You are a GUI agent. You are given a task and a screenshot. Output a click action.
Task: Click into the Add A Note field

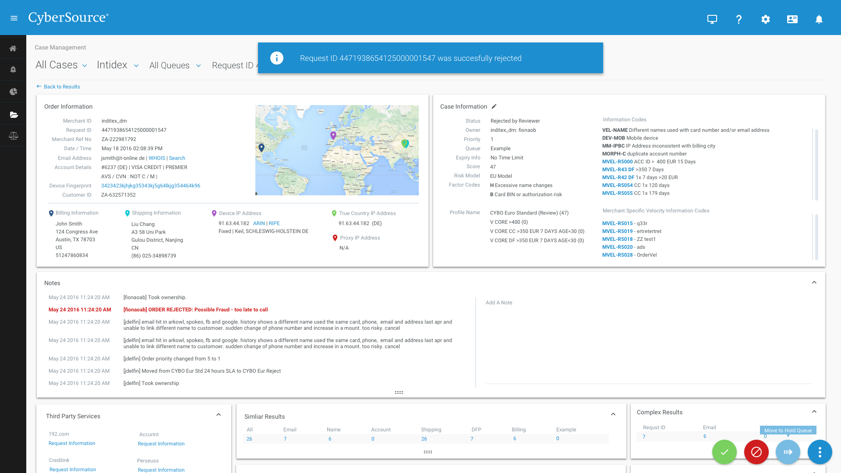pyautogui.click(x=648, y=342)
